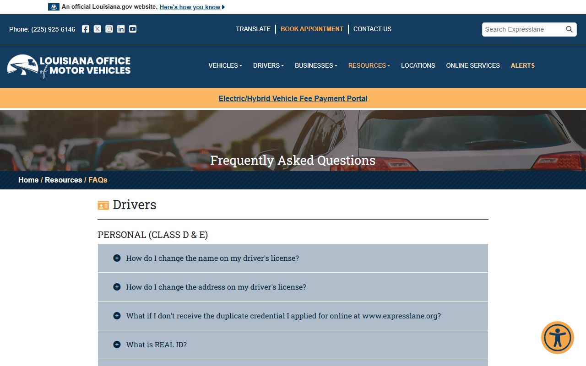Go to Home breadcrumb
This screenshot has height=366, width=586.
[28, 180]
